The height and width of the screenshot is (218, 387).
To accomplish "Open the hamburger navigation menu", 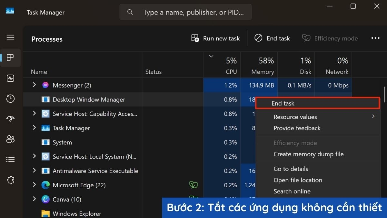I will click(10, 38).
